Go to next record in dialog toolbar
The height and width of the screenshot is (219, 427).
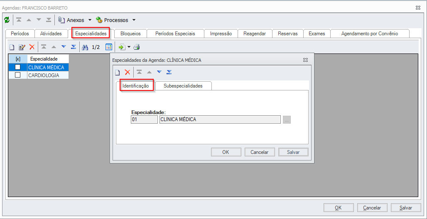click(160, 72)
